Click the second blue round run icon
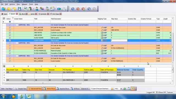This screenshot has height=99, width=176. tap(89, 9)
